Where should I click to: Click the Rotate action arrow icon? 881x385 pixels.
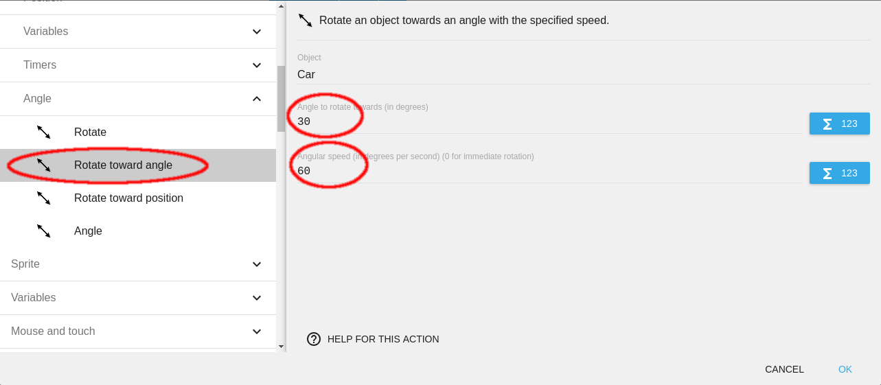43,132
